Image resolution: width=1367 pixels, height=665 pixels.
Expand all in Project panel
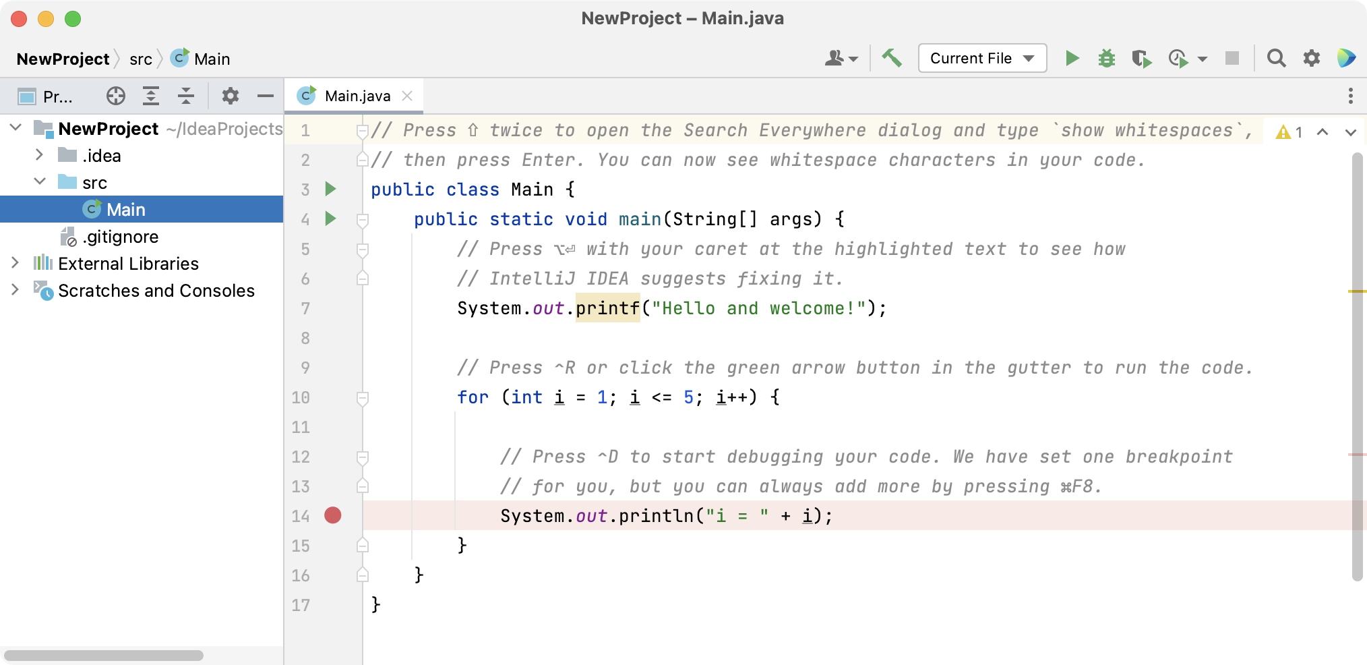coord(151,96)
